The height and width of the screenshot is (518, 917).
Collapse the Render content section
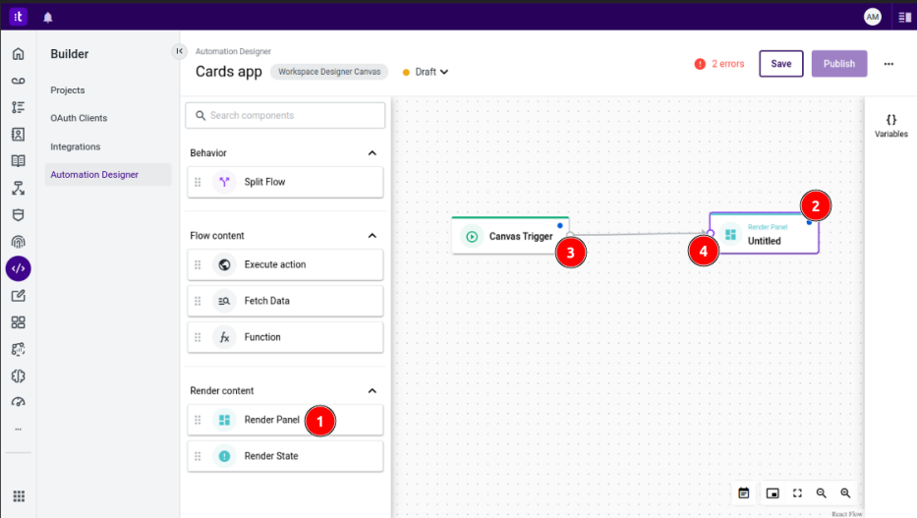point(372,390)
